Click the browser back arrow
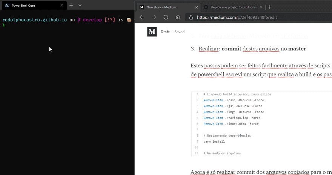332x175 pixels. pos(142,17)
